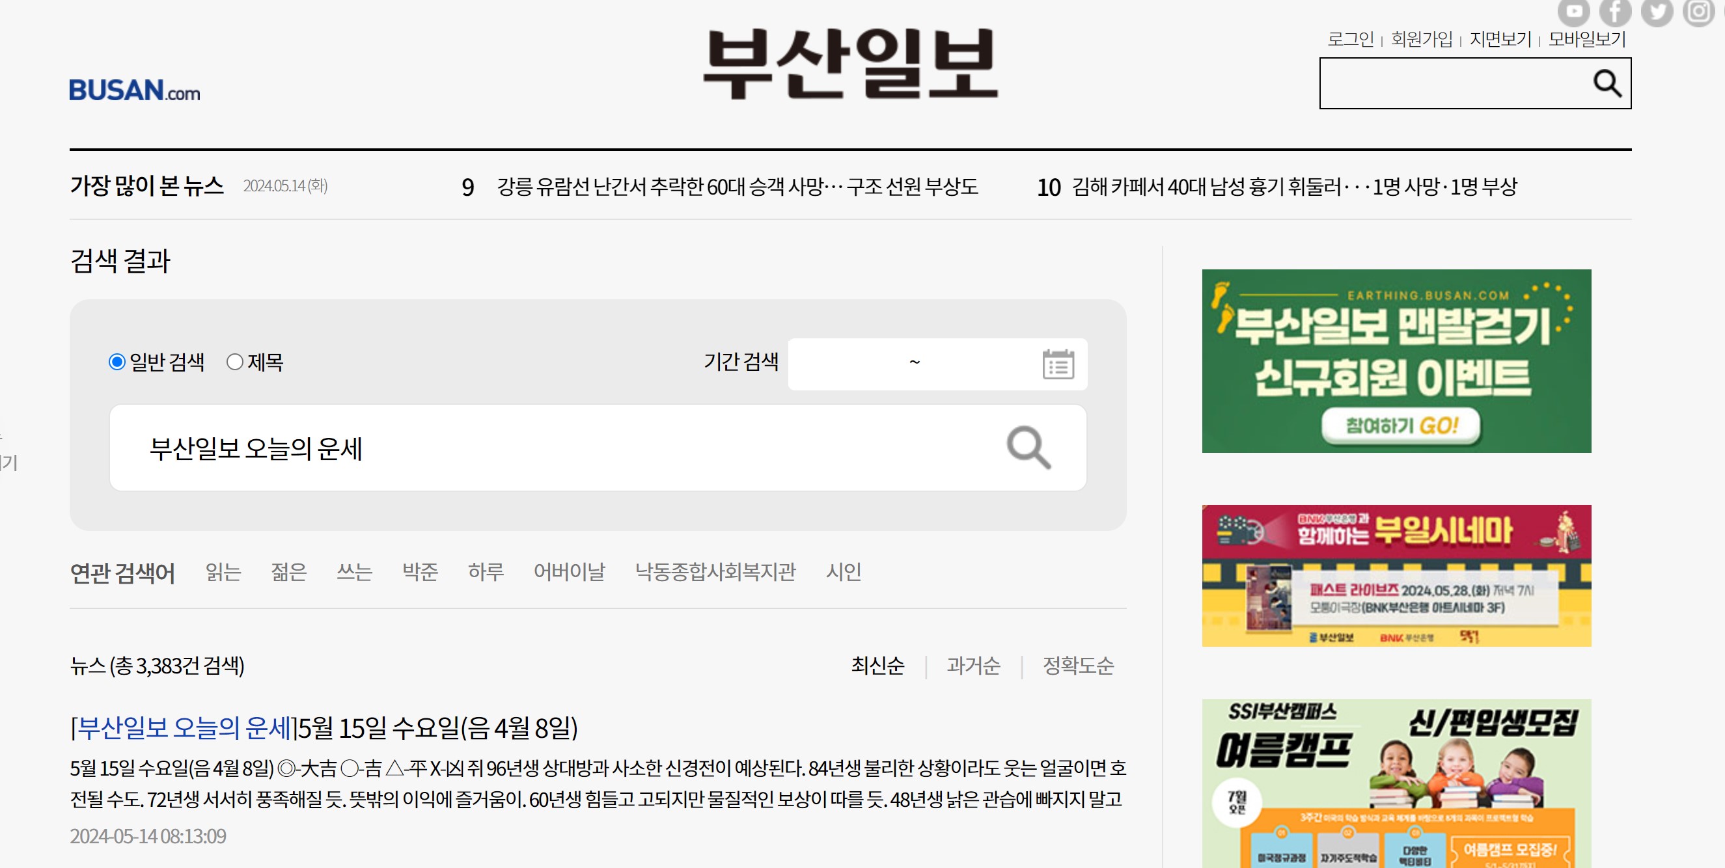Click the main search box magnifier icon
This screenshot has height=868, width=1725.
tap(1028, 448)
